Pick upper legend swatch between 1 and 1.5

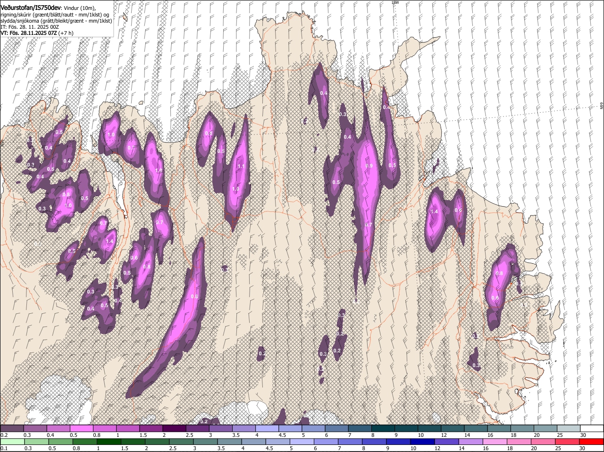(x=127, y=428)
